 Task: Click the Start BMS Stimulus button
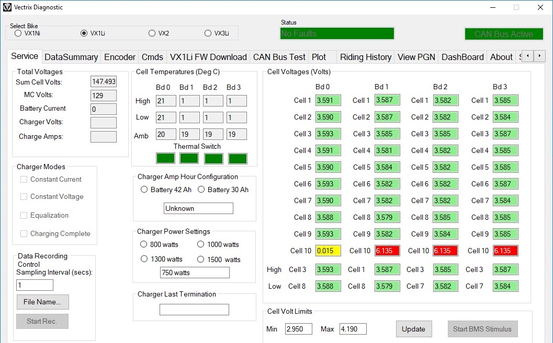point(482,329)
